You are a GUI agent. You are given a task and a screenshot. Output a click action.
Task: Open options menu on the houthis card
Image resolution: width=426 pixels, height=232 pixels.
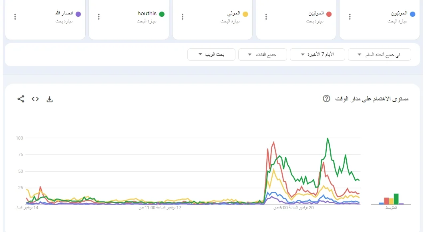point(98,16)
